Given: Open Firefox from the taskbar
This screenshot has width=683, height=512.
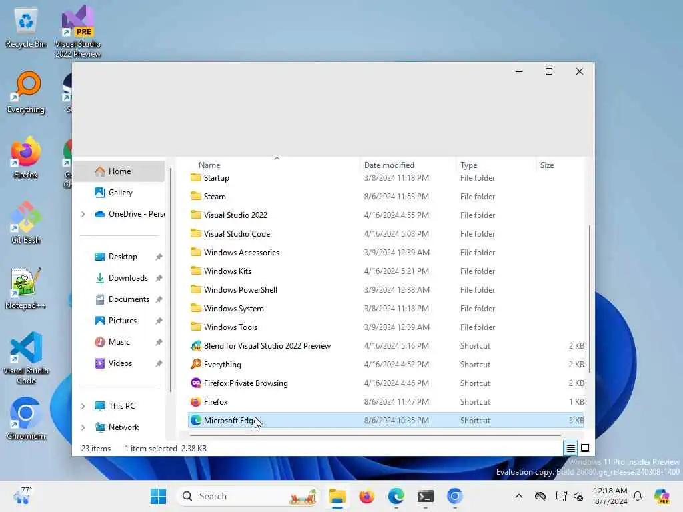Looking at the screenshot, I should coord(366,496).
